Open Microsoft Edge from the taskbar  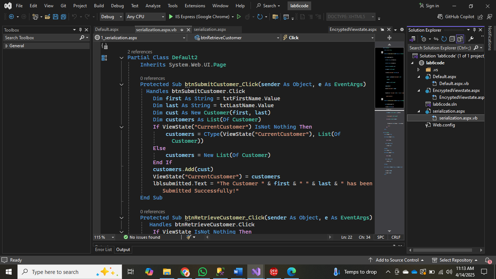[x=292, y=271]
